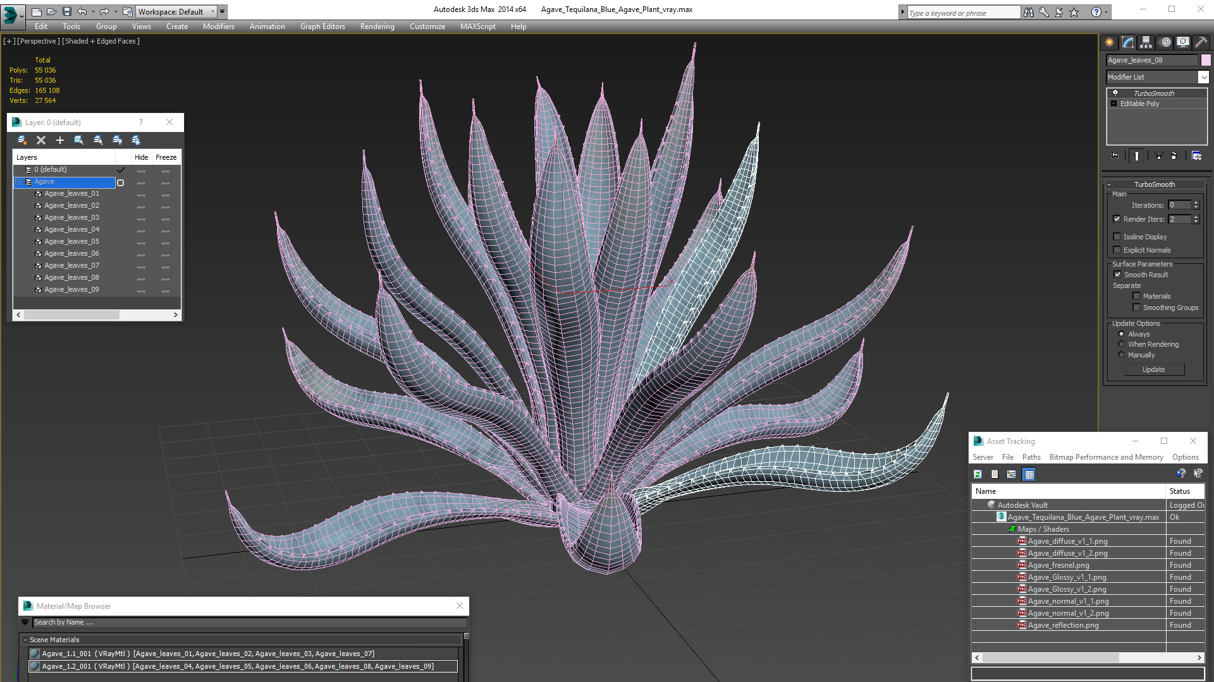Click the Hide column header in Layers
1214x682 pixels.
pos(141,157)
